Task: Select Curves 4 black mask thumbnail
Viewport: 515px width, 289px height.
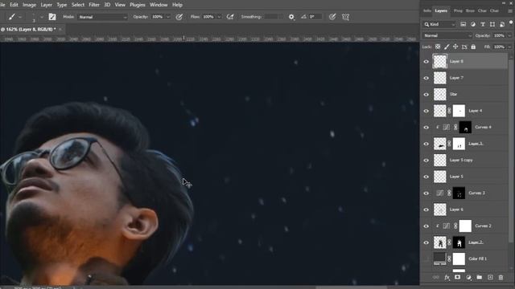Action: tap(465, 128)
